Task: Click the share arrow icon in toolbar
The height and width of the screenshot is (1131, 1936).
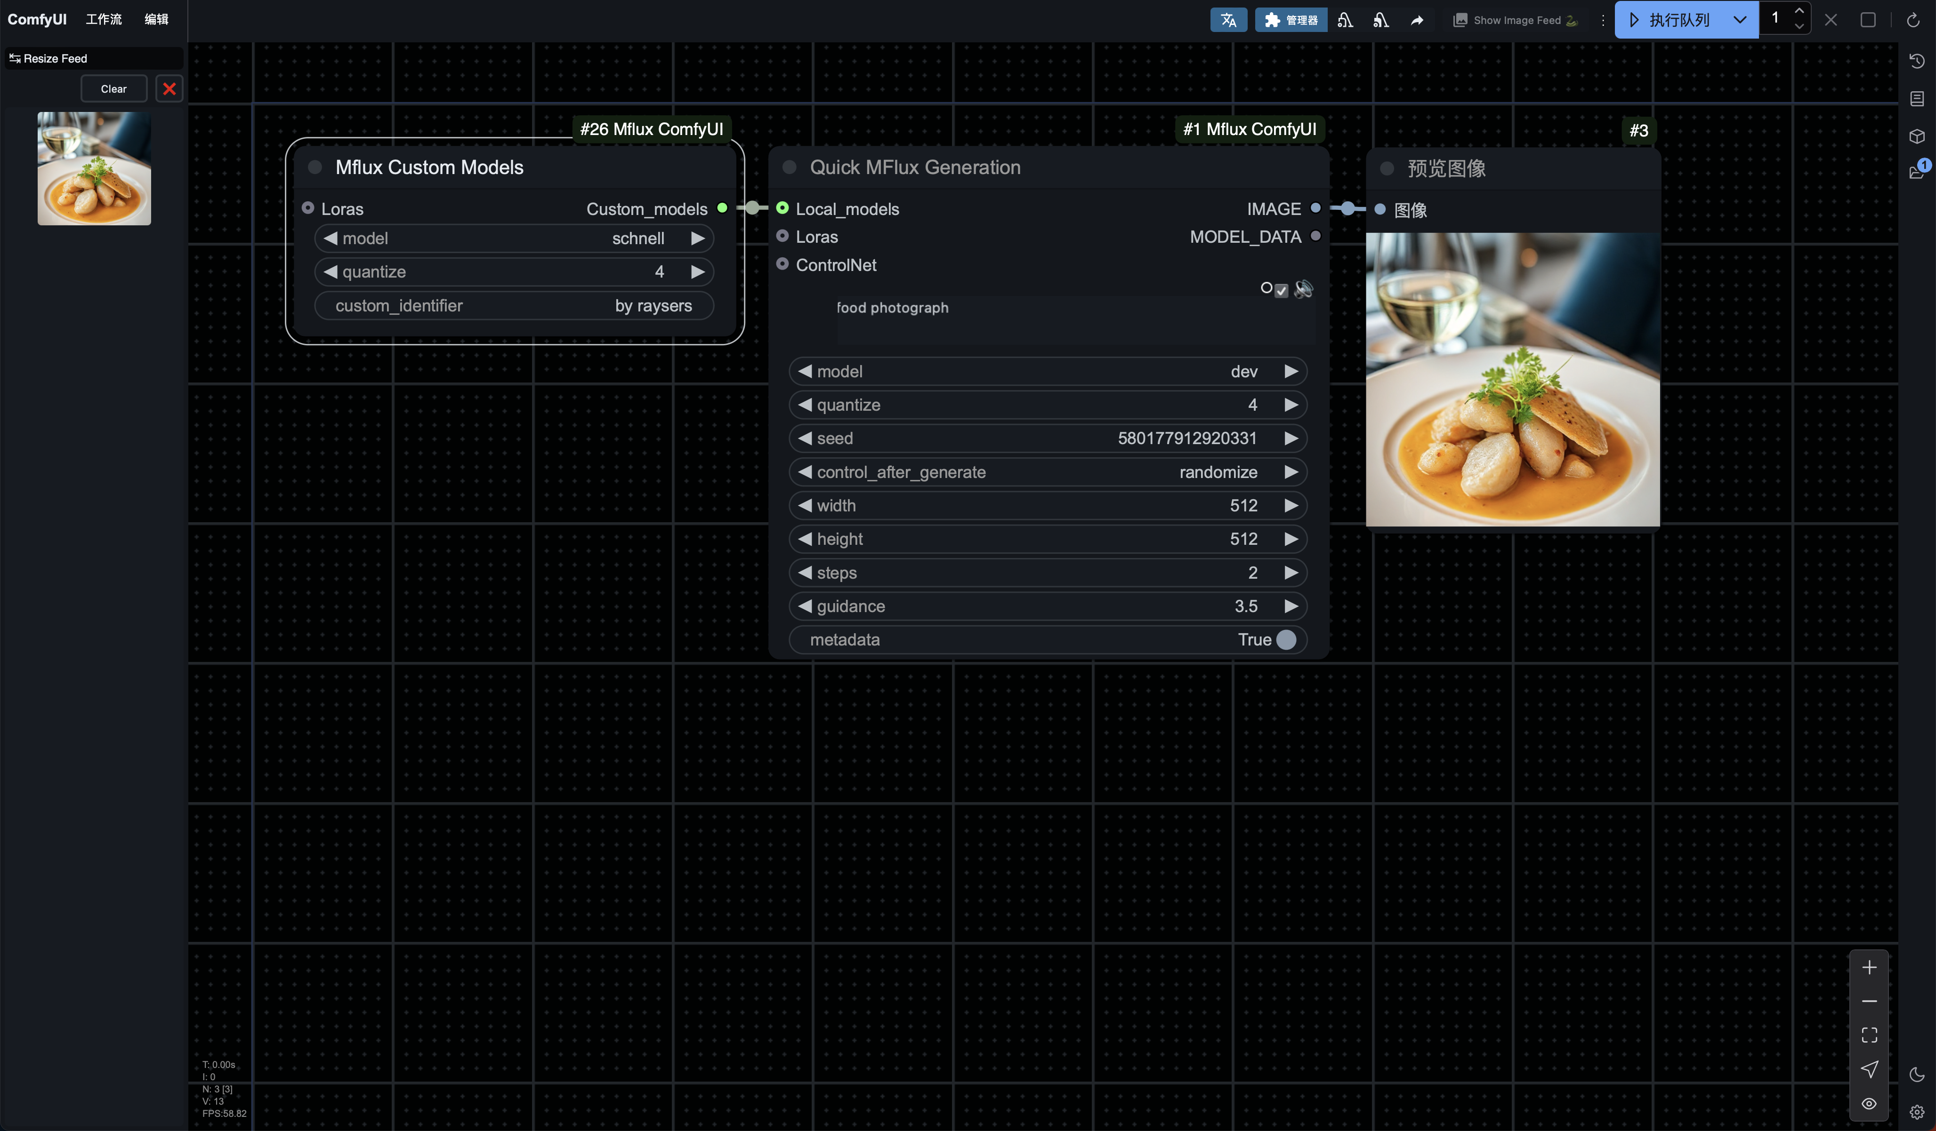Action: click(1417, 20)
